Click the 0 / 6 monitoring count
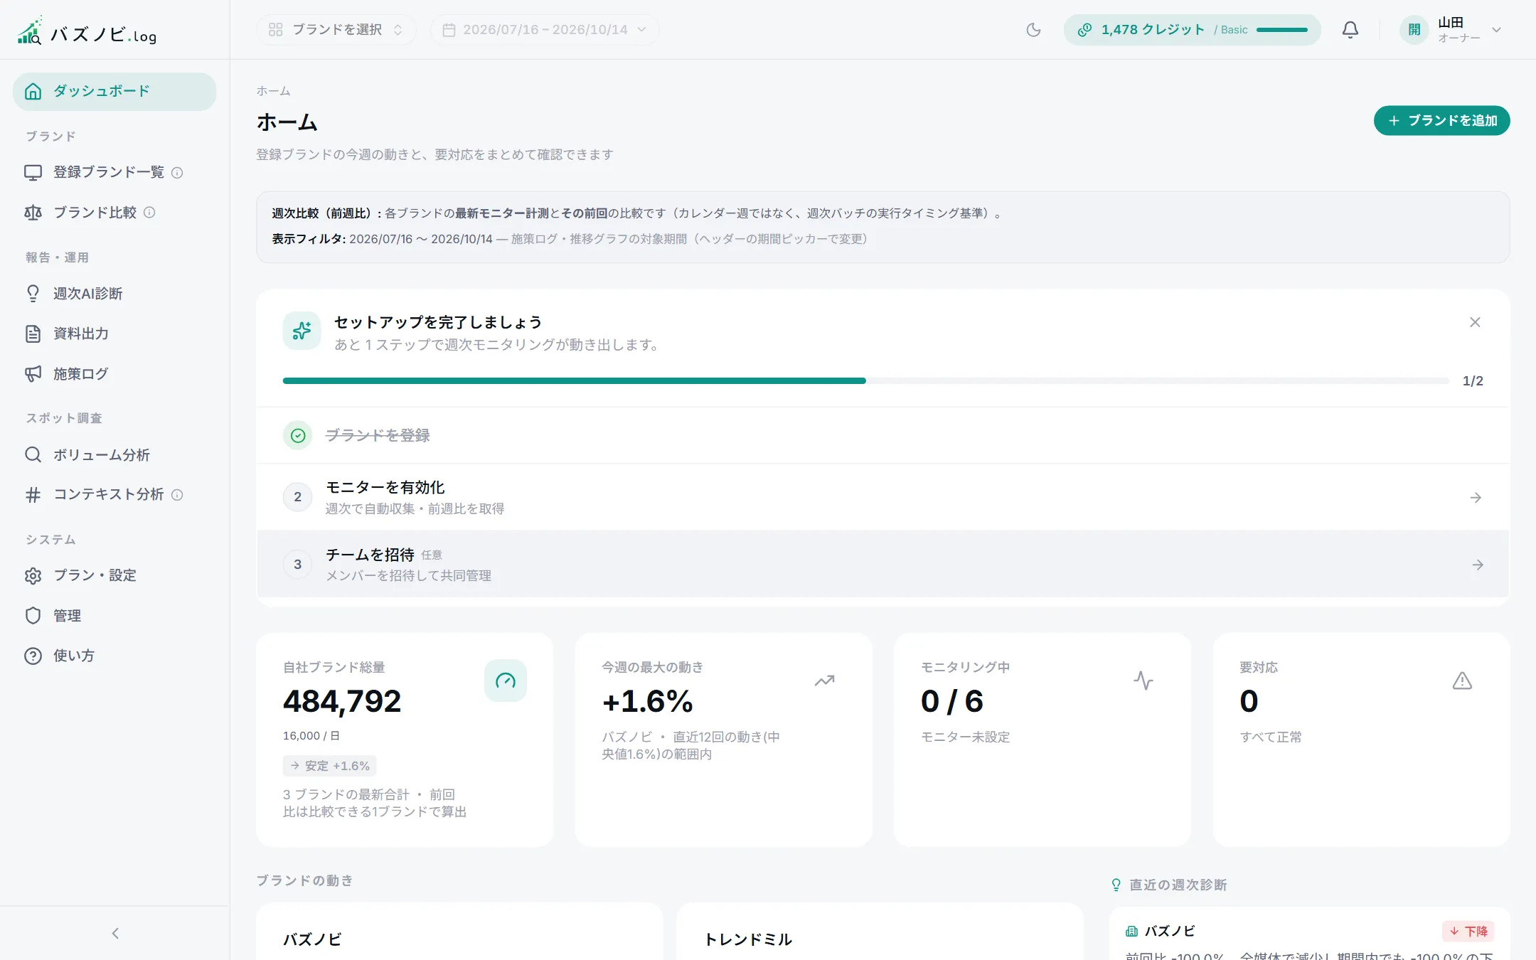1536x960 pixels. point(951,701)
